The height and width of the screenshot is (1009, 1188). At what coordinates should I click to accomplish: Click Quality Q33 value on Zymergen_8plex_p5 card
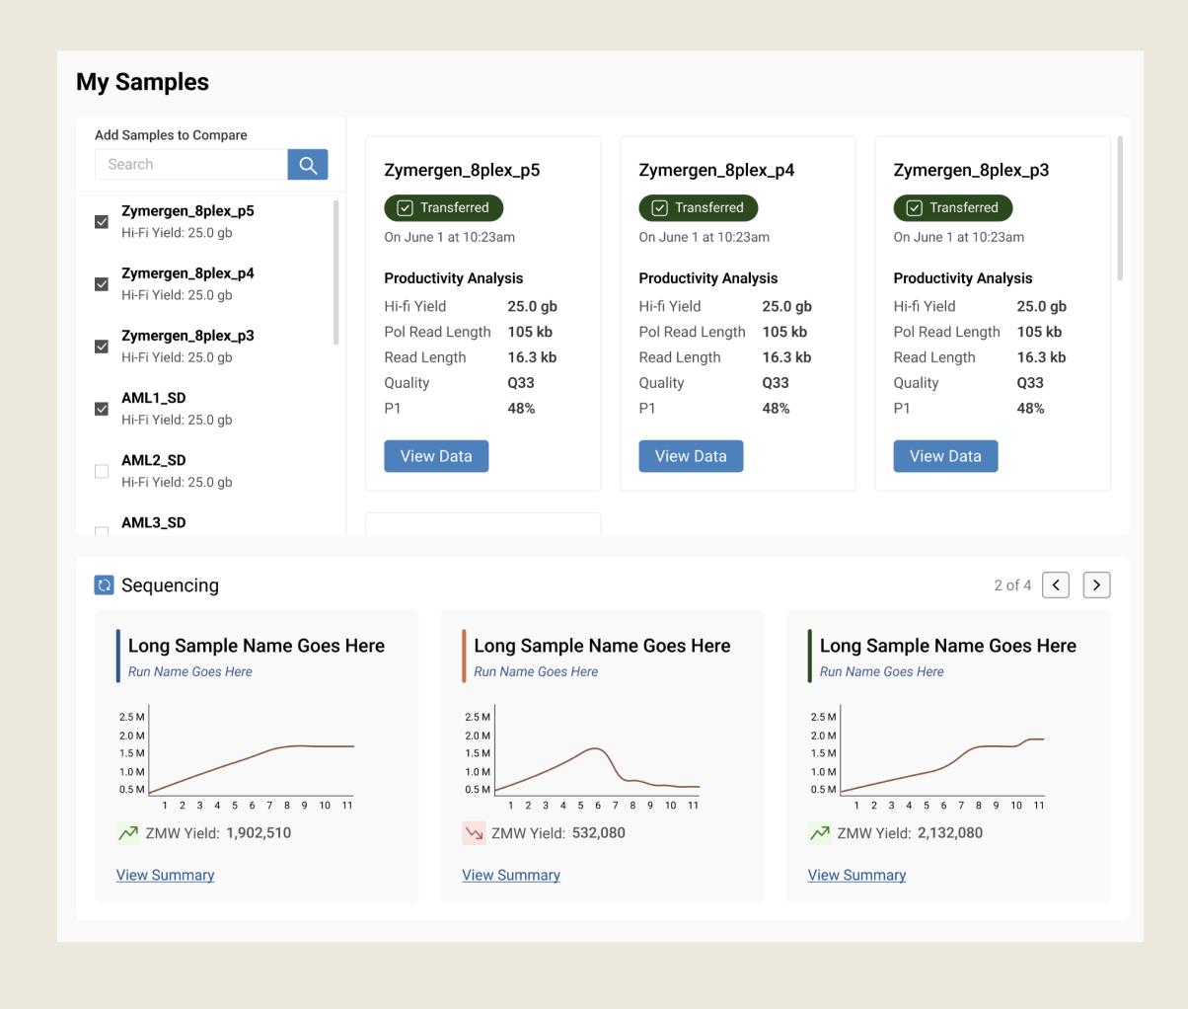pyautogui.click(x=521, y=383)
